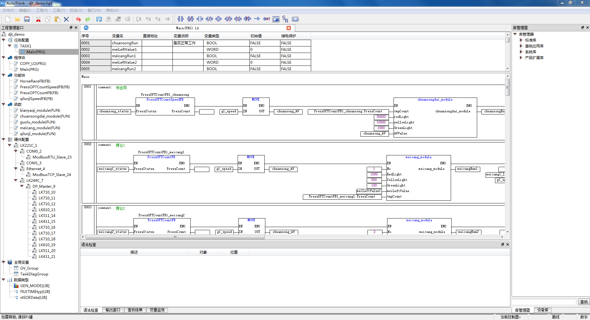Switch to the 设备库 tab

pyautogui.click(x=543, y=310)
